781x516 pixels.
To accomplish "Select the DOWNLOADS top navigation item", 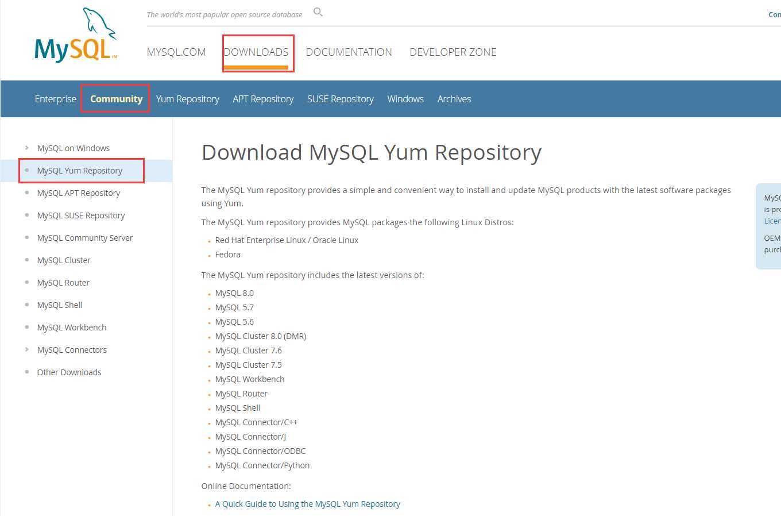I will coord(256,52).
